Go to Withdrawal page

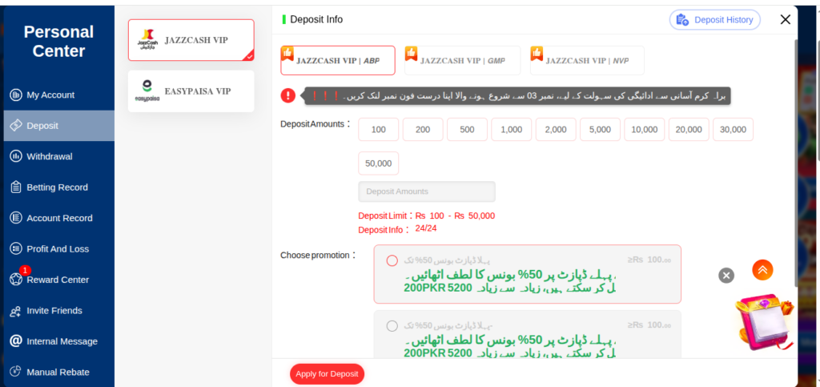point(59,156)
